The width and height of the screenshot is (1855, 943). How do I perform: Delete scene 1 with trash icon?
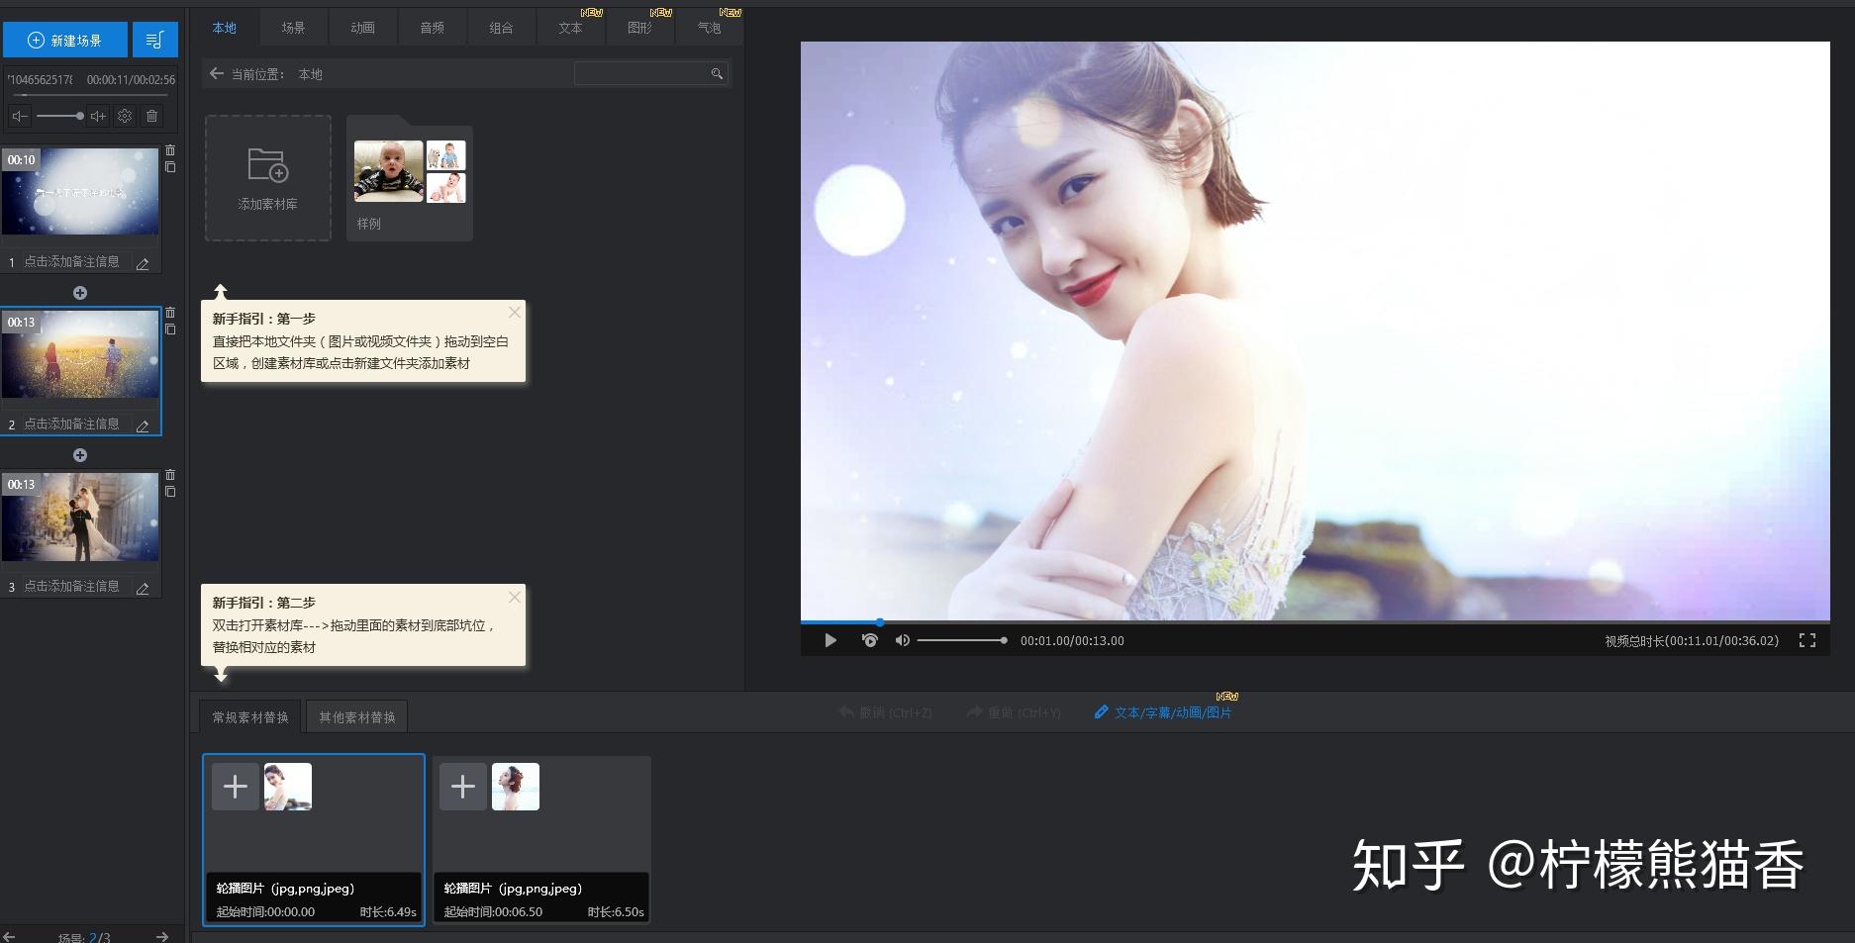click(170, 150)
